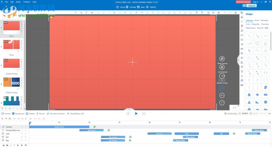Collapse the right sidebar arrow
The width and height of the screenshot is (272, 147).
click(x=238, y=60)
